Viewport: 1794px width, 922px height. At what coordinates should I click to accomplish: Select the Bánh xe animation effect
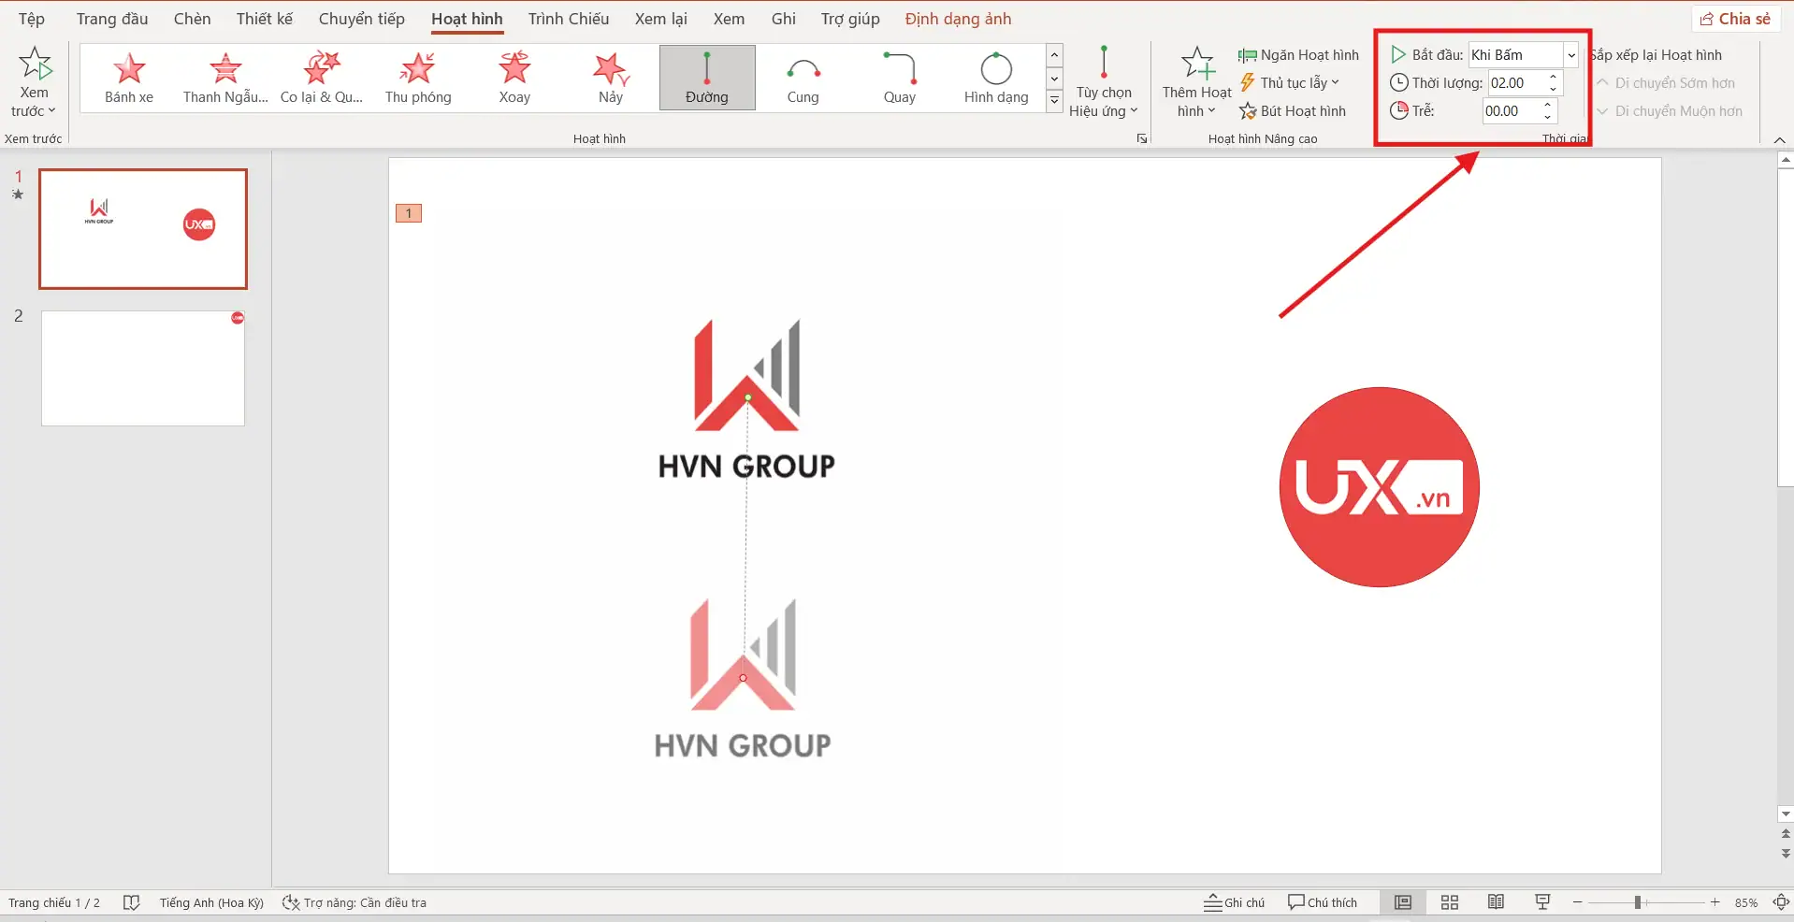point(129,78)
